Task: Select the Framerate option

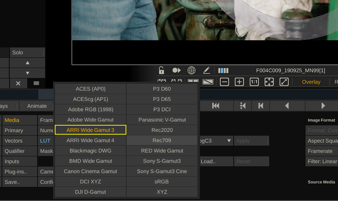Action: pyautogui.click(x=322, y=151)
